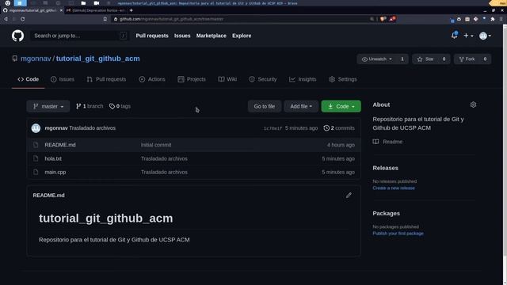Click the Packages heading link
The image size is (507, 285).
pyautogui.click(x=386, y=213)
